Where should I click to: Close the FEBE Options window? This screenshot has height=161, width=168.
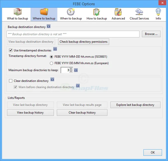[162, 3]
